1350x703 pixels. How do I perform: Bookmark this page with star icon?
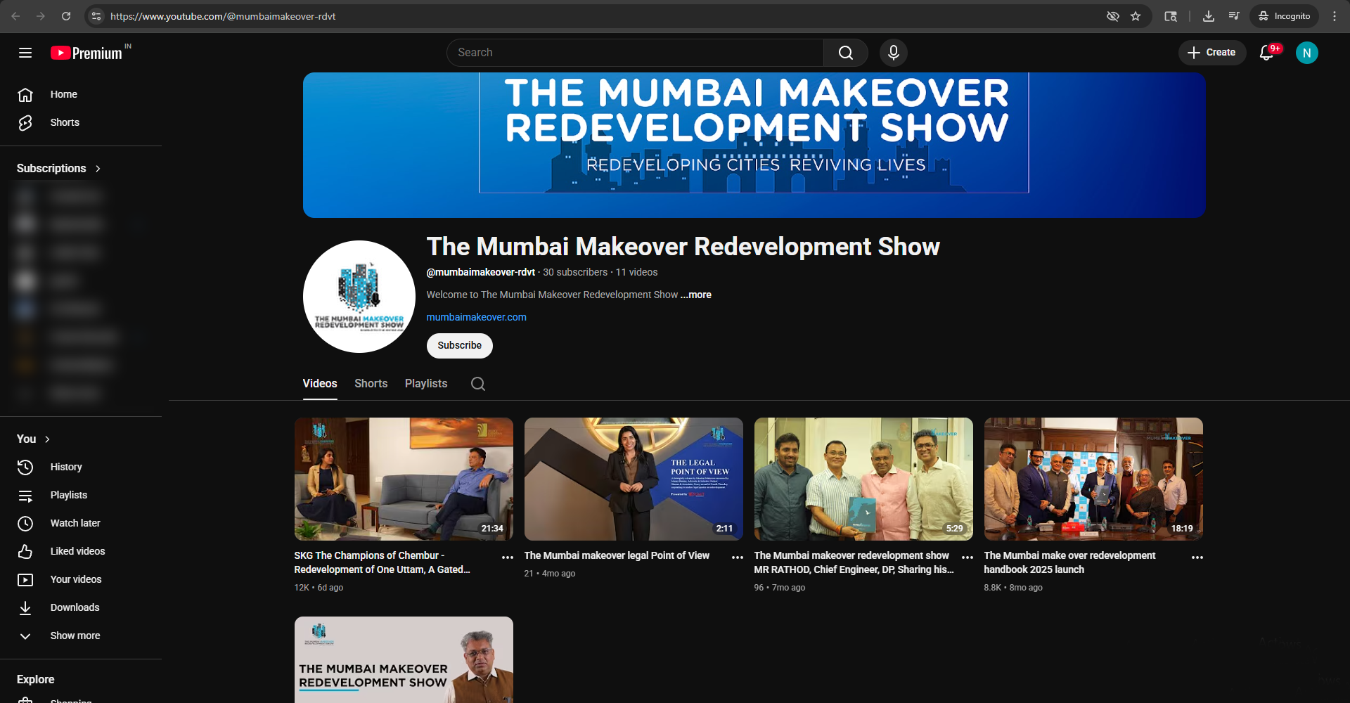[1136, 16]
